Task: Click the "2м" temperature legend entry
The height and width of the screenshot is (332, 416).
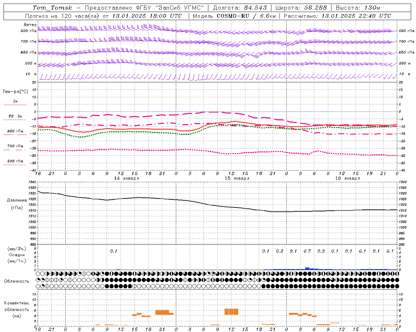Action: click(x=15, y=101)
